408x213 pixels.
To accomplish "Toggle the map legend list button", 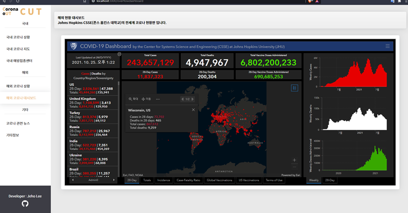I will [294, 88].
